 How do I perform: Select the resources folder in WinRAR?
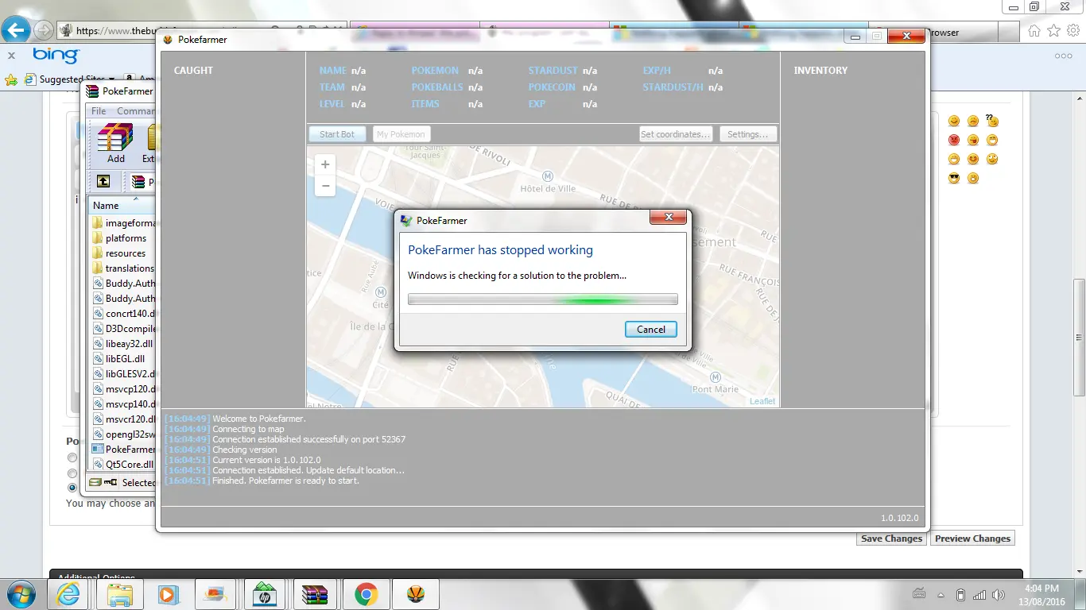coord(123,253)
